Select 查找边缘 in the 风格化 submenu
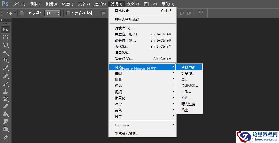The image size is (279, 143). [x=189, y=67]
